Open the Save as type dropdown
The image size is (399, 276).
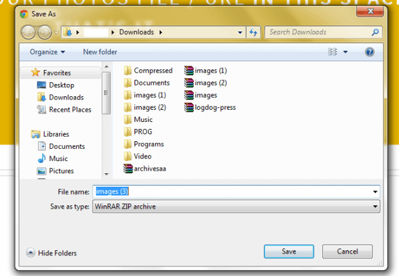236,207
